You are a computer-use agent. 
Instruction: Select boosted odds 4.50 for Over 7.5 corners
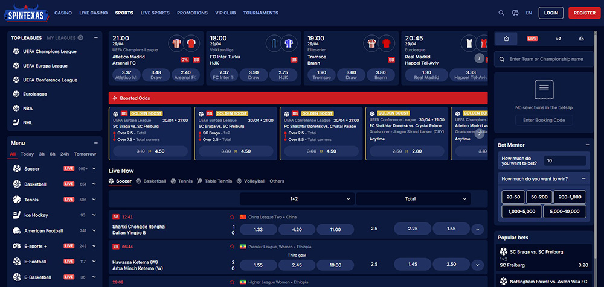(x=150, y=151)
